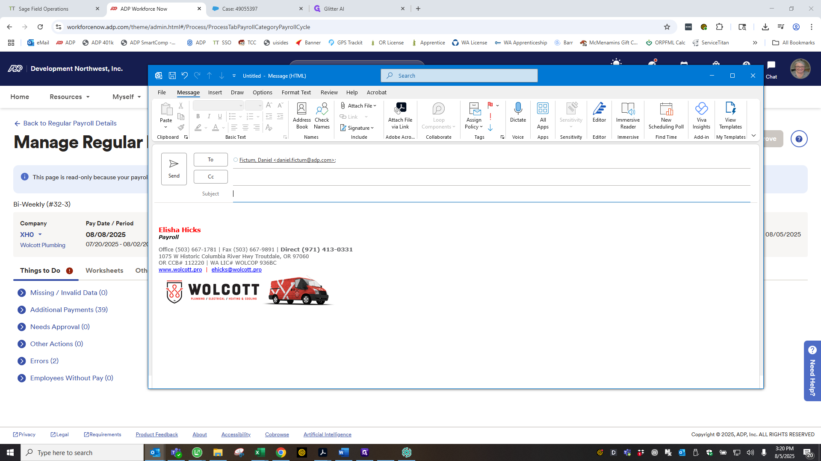
Task: Switch to the Case: 49055397 browser tab
Action: [257, 9]
